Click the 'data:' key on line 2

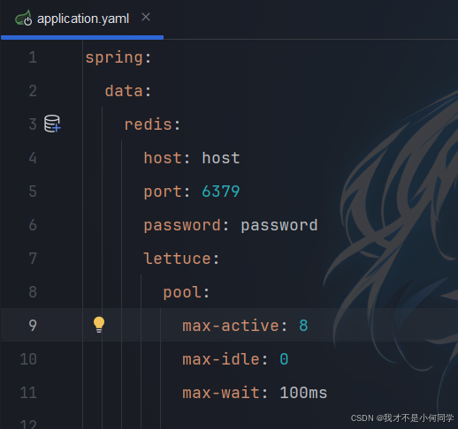point(128,91)
